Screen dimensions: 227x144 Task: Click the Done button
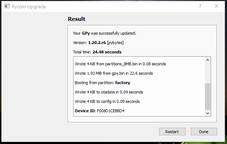click(204, 131)
